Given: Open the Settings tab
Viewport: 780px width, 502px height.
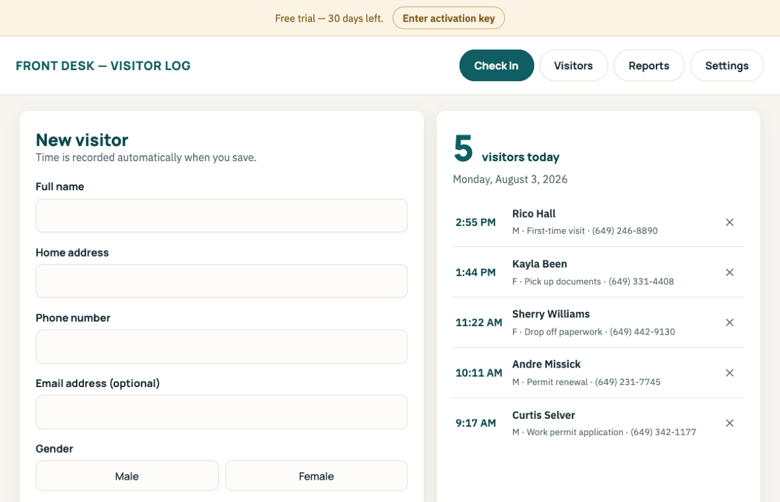Looking at the screenshot, I should coord(727,66).
